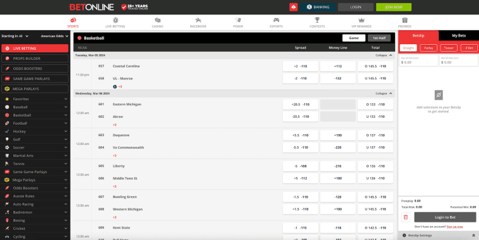Open the Esports section
Image resolution: width=479 pixels, height=240 pixels.
276,23
